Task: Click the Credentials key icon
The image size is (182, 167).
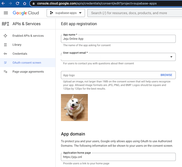Action: 5,54
